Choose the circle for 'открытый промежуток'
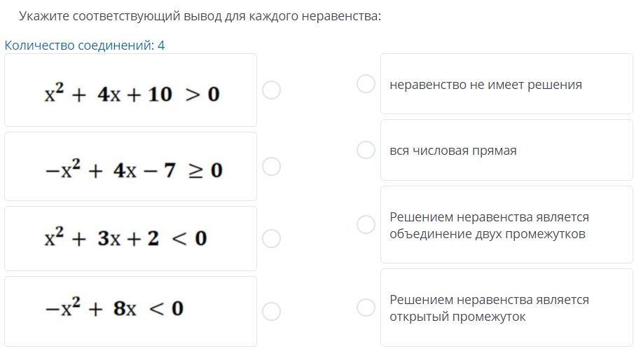Screen dimensions: 641x358 click(x=366, y=307)
